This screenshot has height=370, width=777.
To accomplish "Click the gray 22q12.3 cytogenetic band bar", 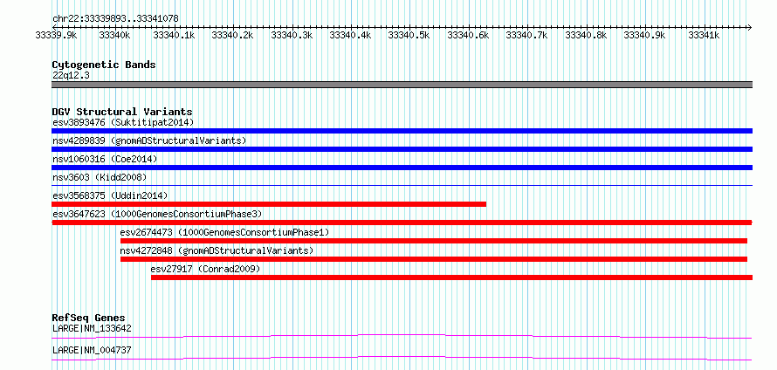I will click(402, 85).
